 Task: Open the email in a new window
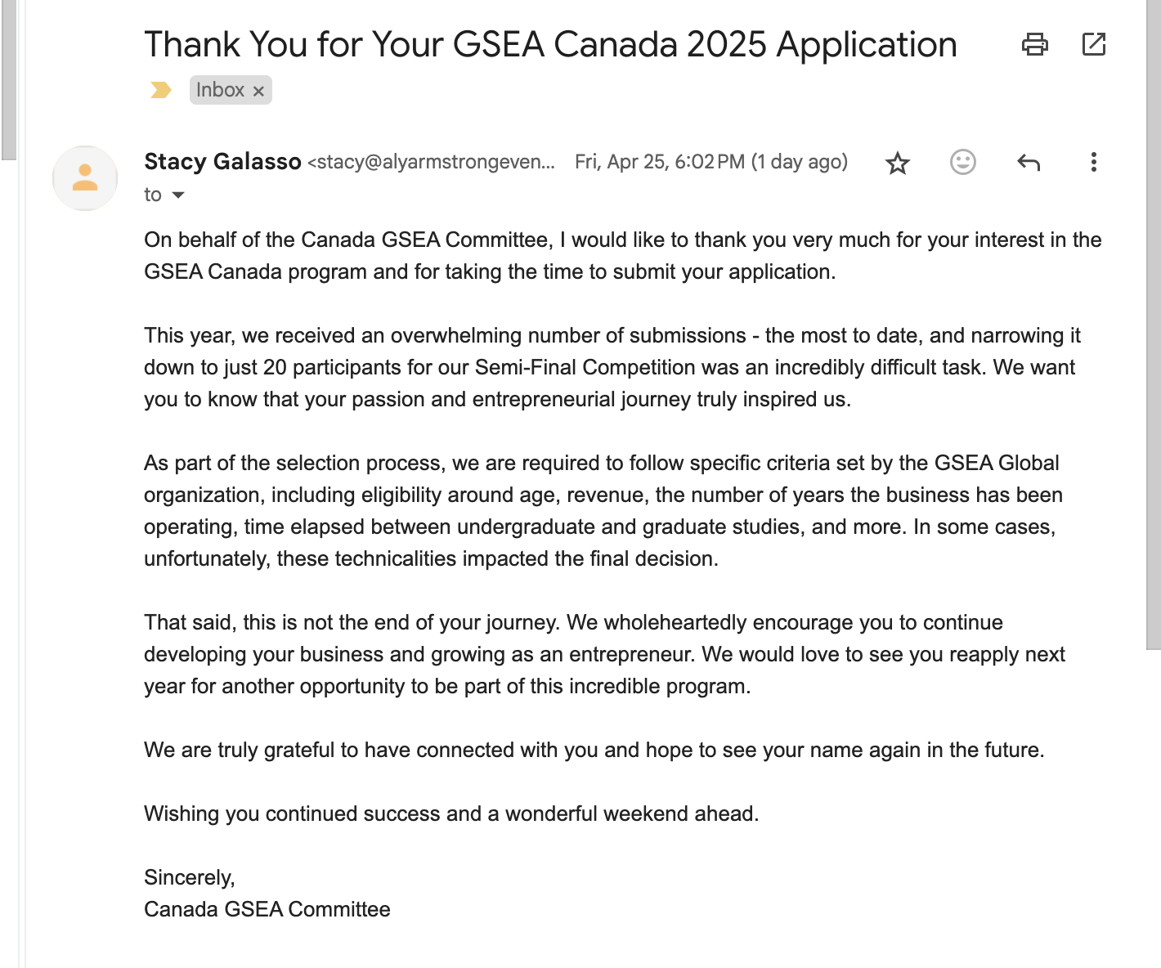point(1093,44)
